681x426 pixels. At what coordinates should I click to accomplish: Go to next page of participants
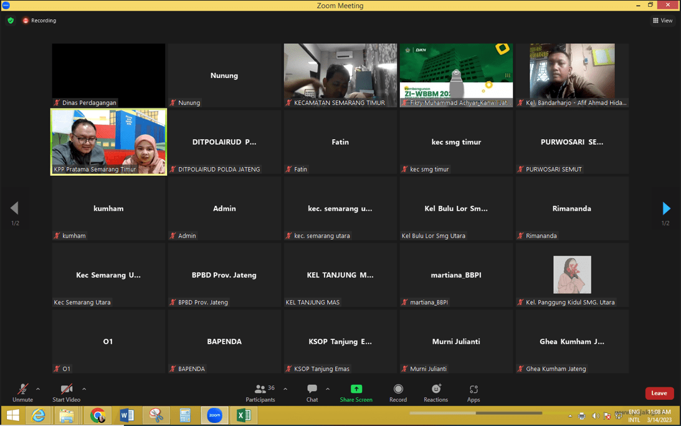[x=666, y=208]
